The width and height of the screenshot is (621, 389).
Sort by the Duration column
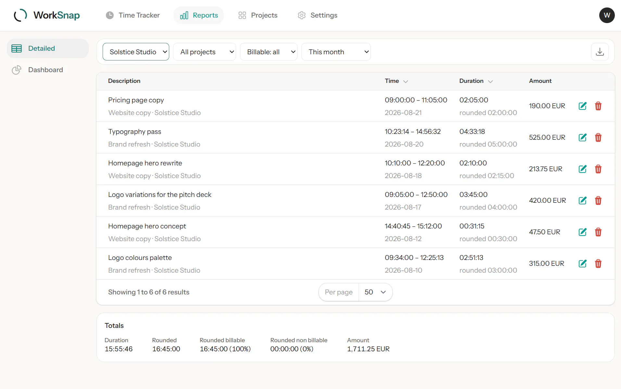tap(476, 81)
